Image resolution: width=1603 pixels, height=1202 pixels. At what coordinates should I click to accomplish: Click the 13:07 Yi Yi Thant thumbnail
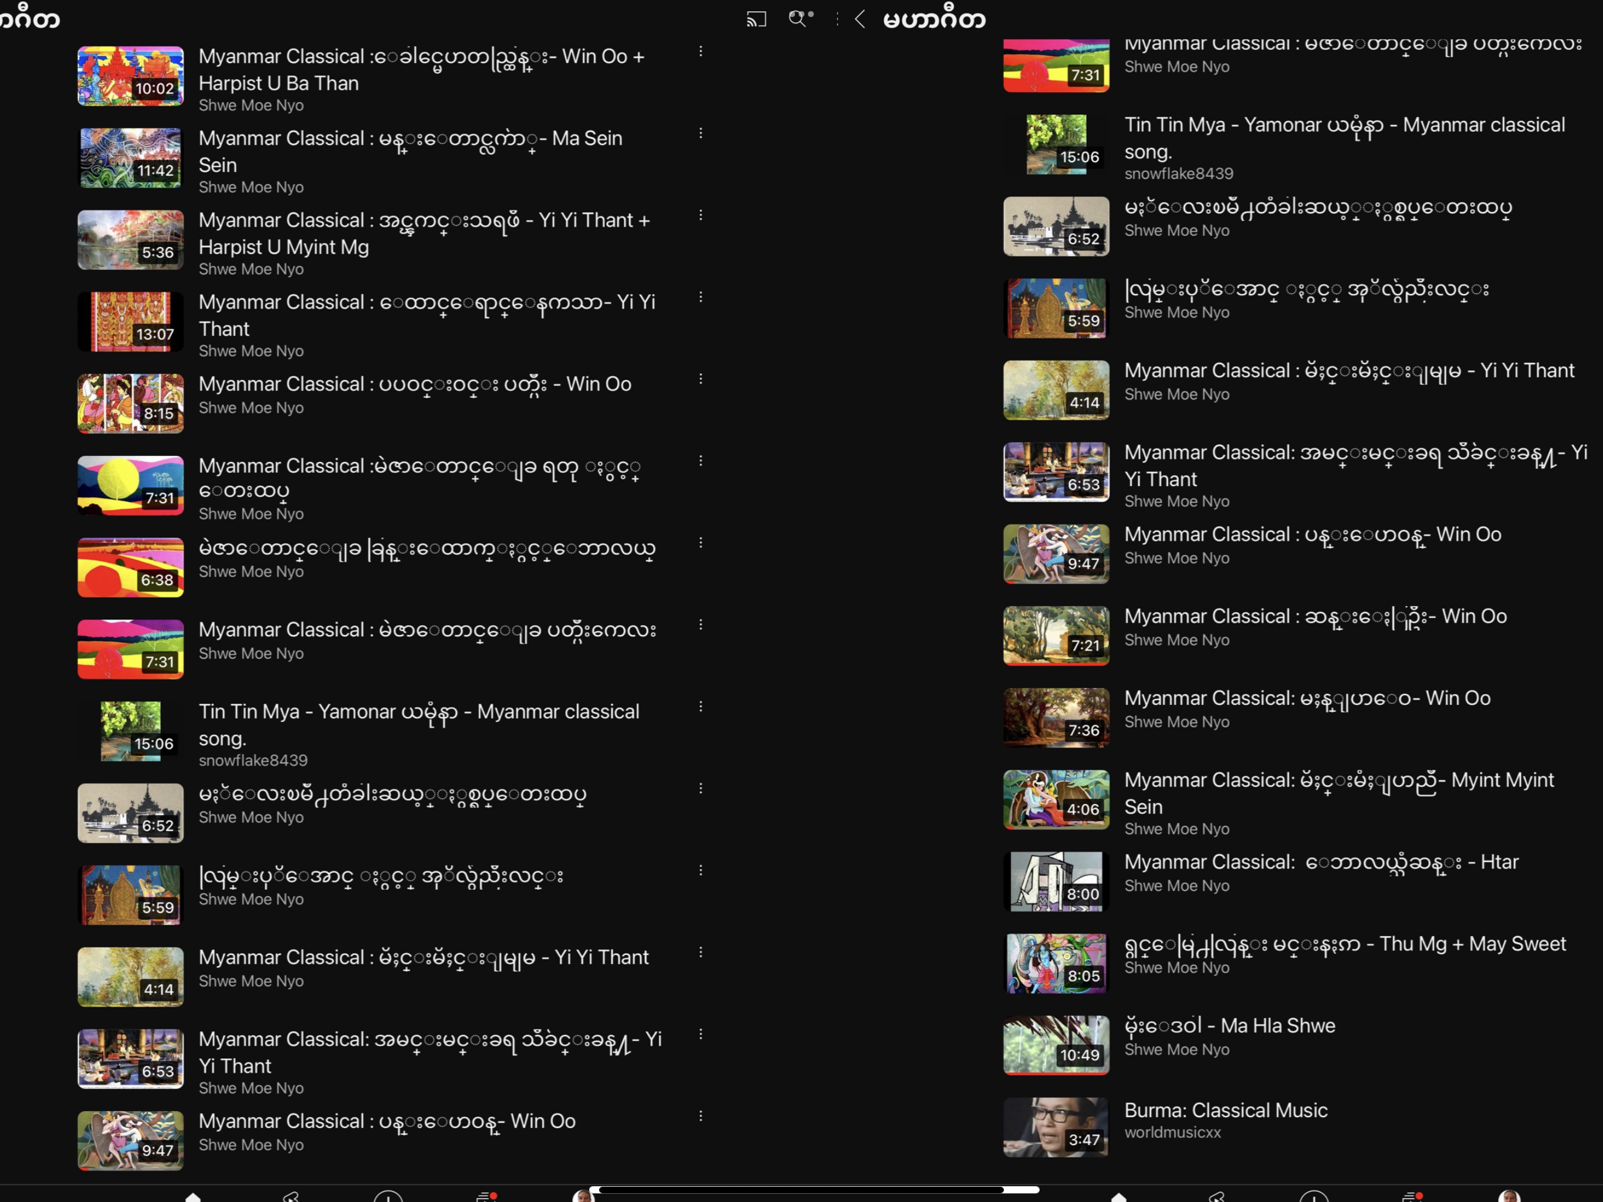[130, 322]
